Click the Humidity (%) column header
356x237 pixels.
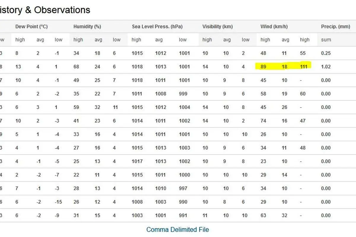pyautogui.click(x=87, y=27)
